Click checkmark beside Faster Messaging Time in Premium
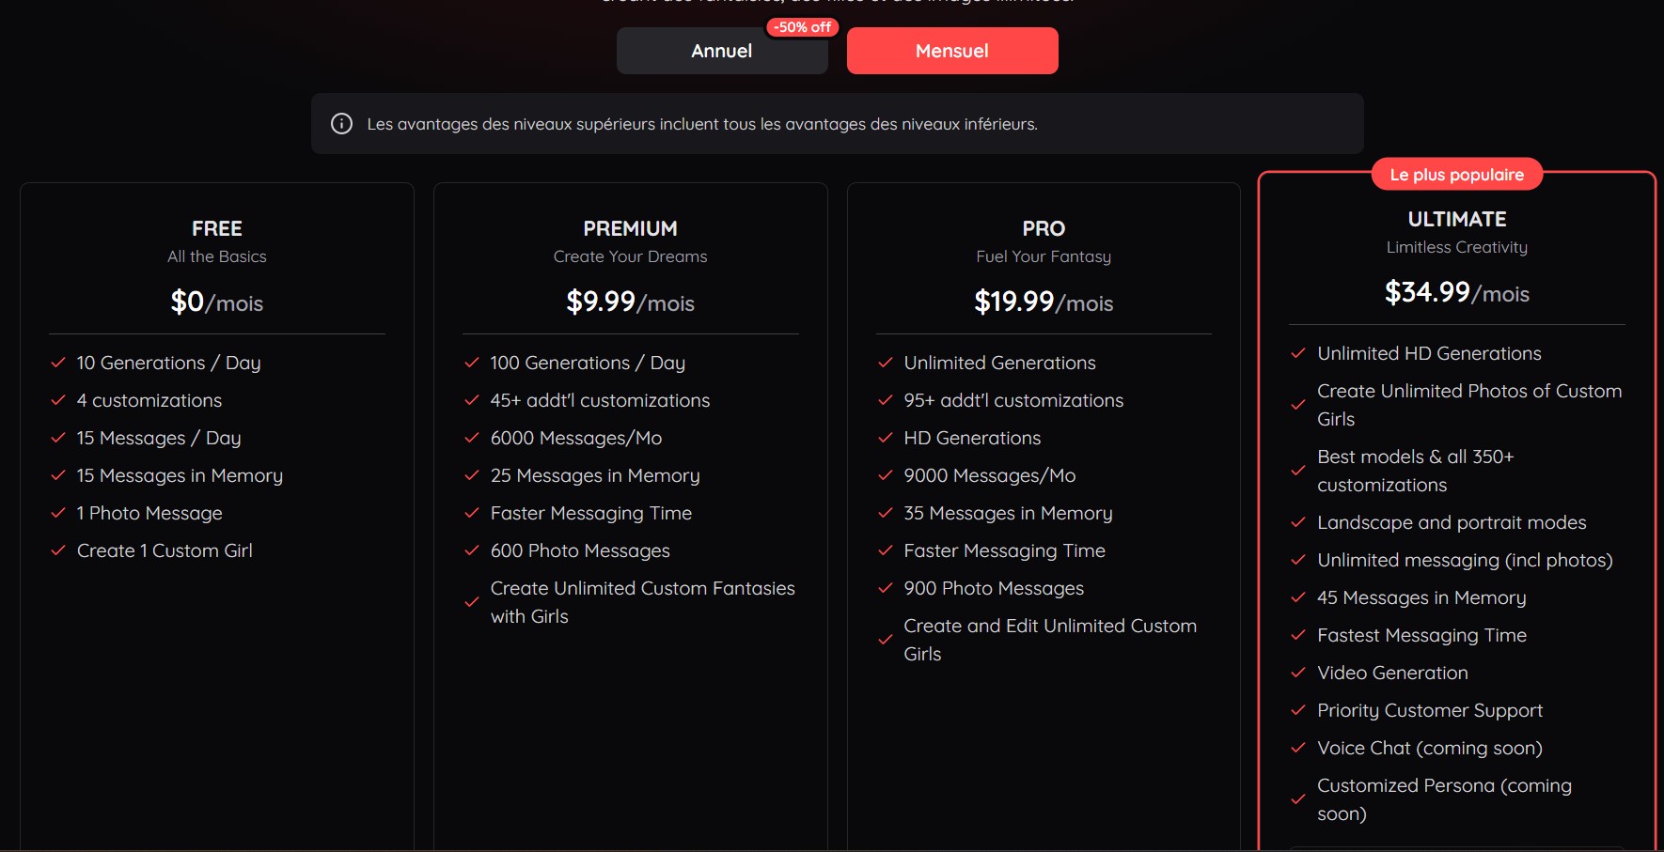 [472, 513]
